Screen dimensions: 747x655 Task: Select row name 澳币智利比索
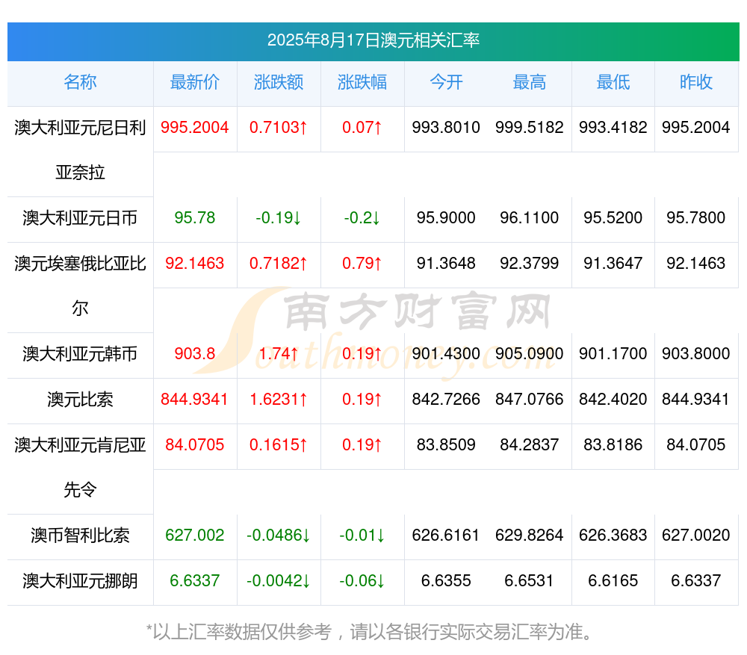pyautogui.click(x=80, y=536)
